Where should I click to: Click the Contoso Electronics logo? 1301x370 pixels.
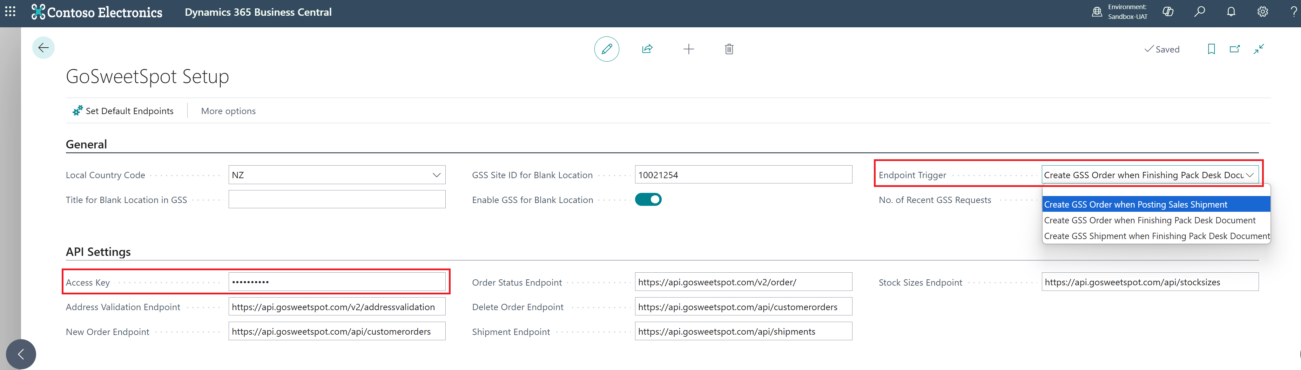97,12
